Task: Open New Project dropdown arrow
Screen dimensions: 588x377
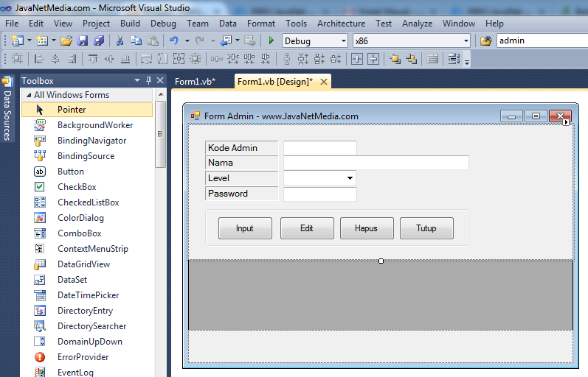Action: pos(30,40)
